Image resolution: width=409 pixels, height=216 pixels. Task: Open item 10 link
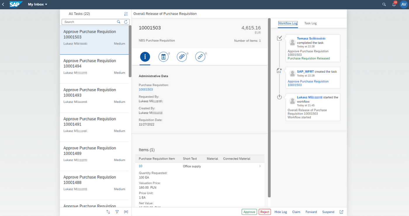click(x=141, y=166)
